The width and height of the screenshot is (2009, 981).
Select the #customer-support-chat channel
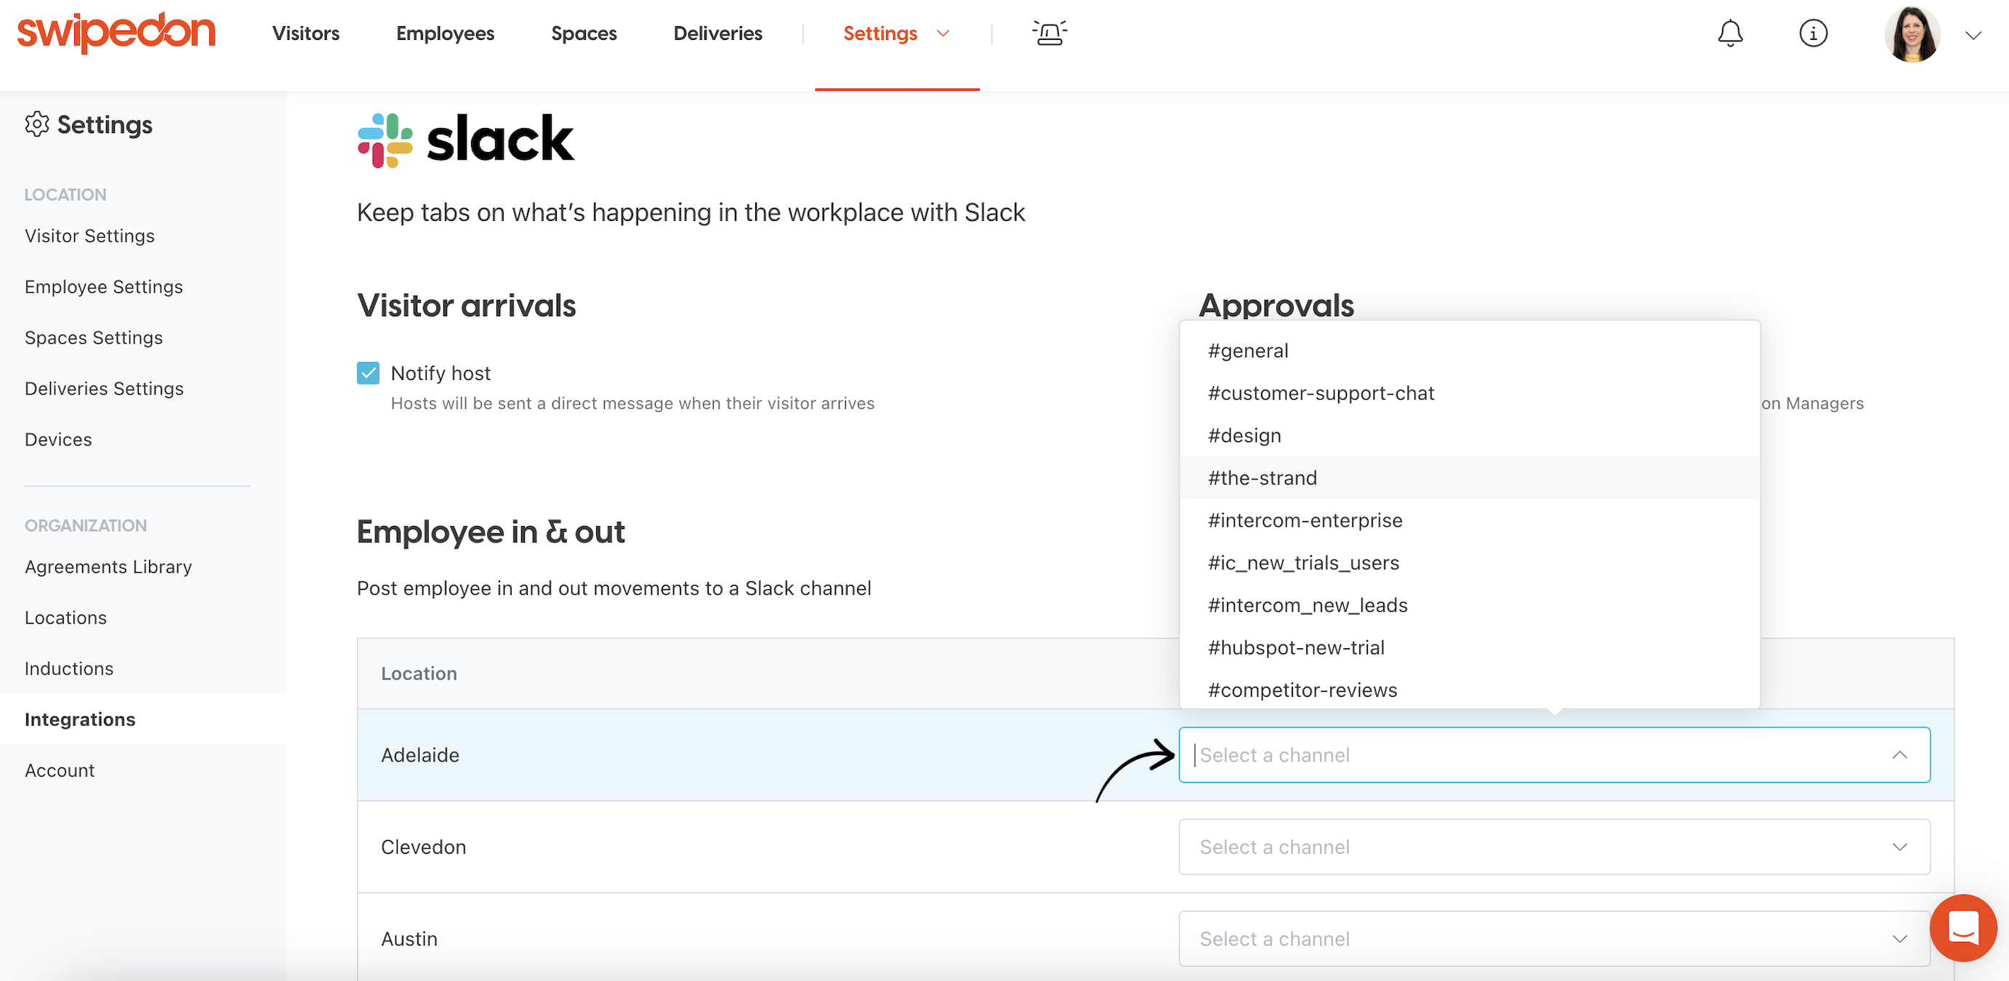(x=1469, y=393)
